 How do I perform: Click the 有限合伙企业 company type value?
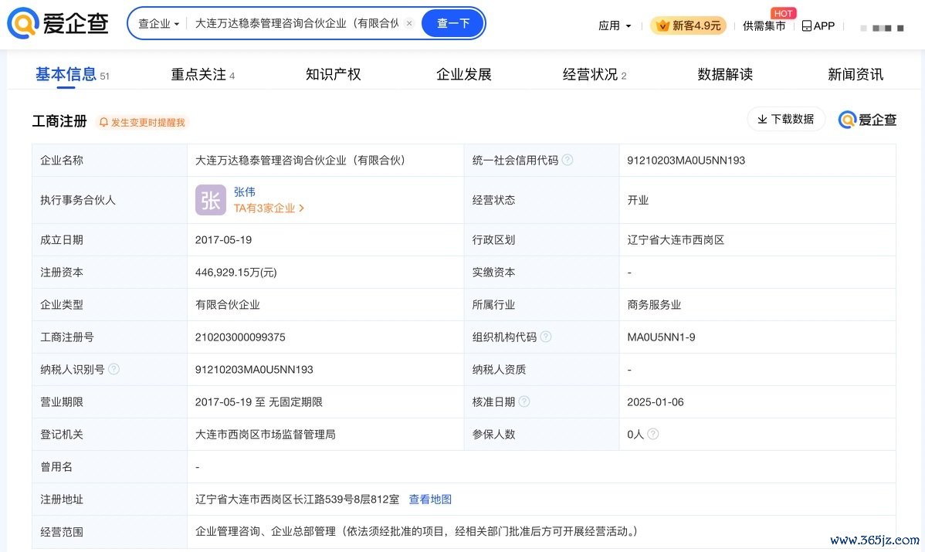click(228, 305)
